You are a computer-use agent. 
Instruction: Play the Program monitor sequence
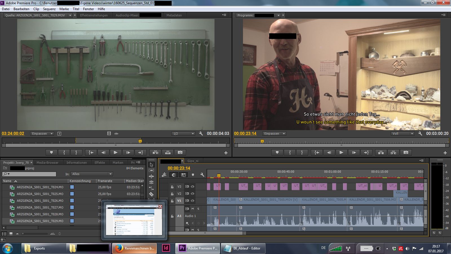click(341, 152)
